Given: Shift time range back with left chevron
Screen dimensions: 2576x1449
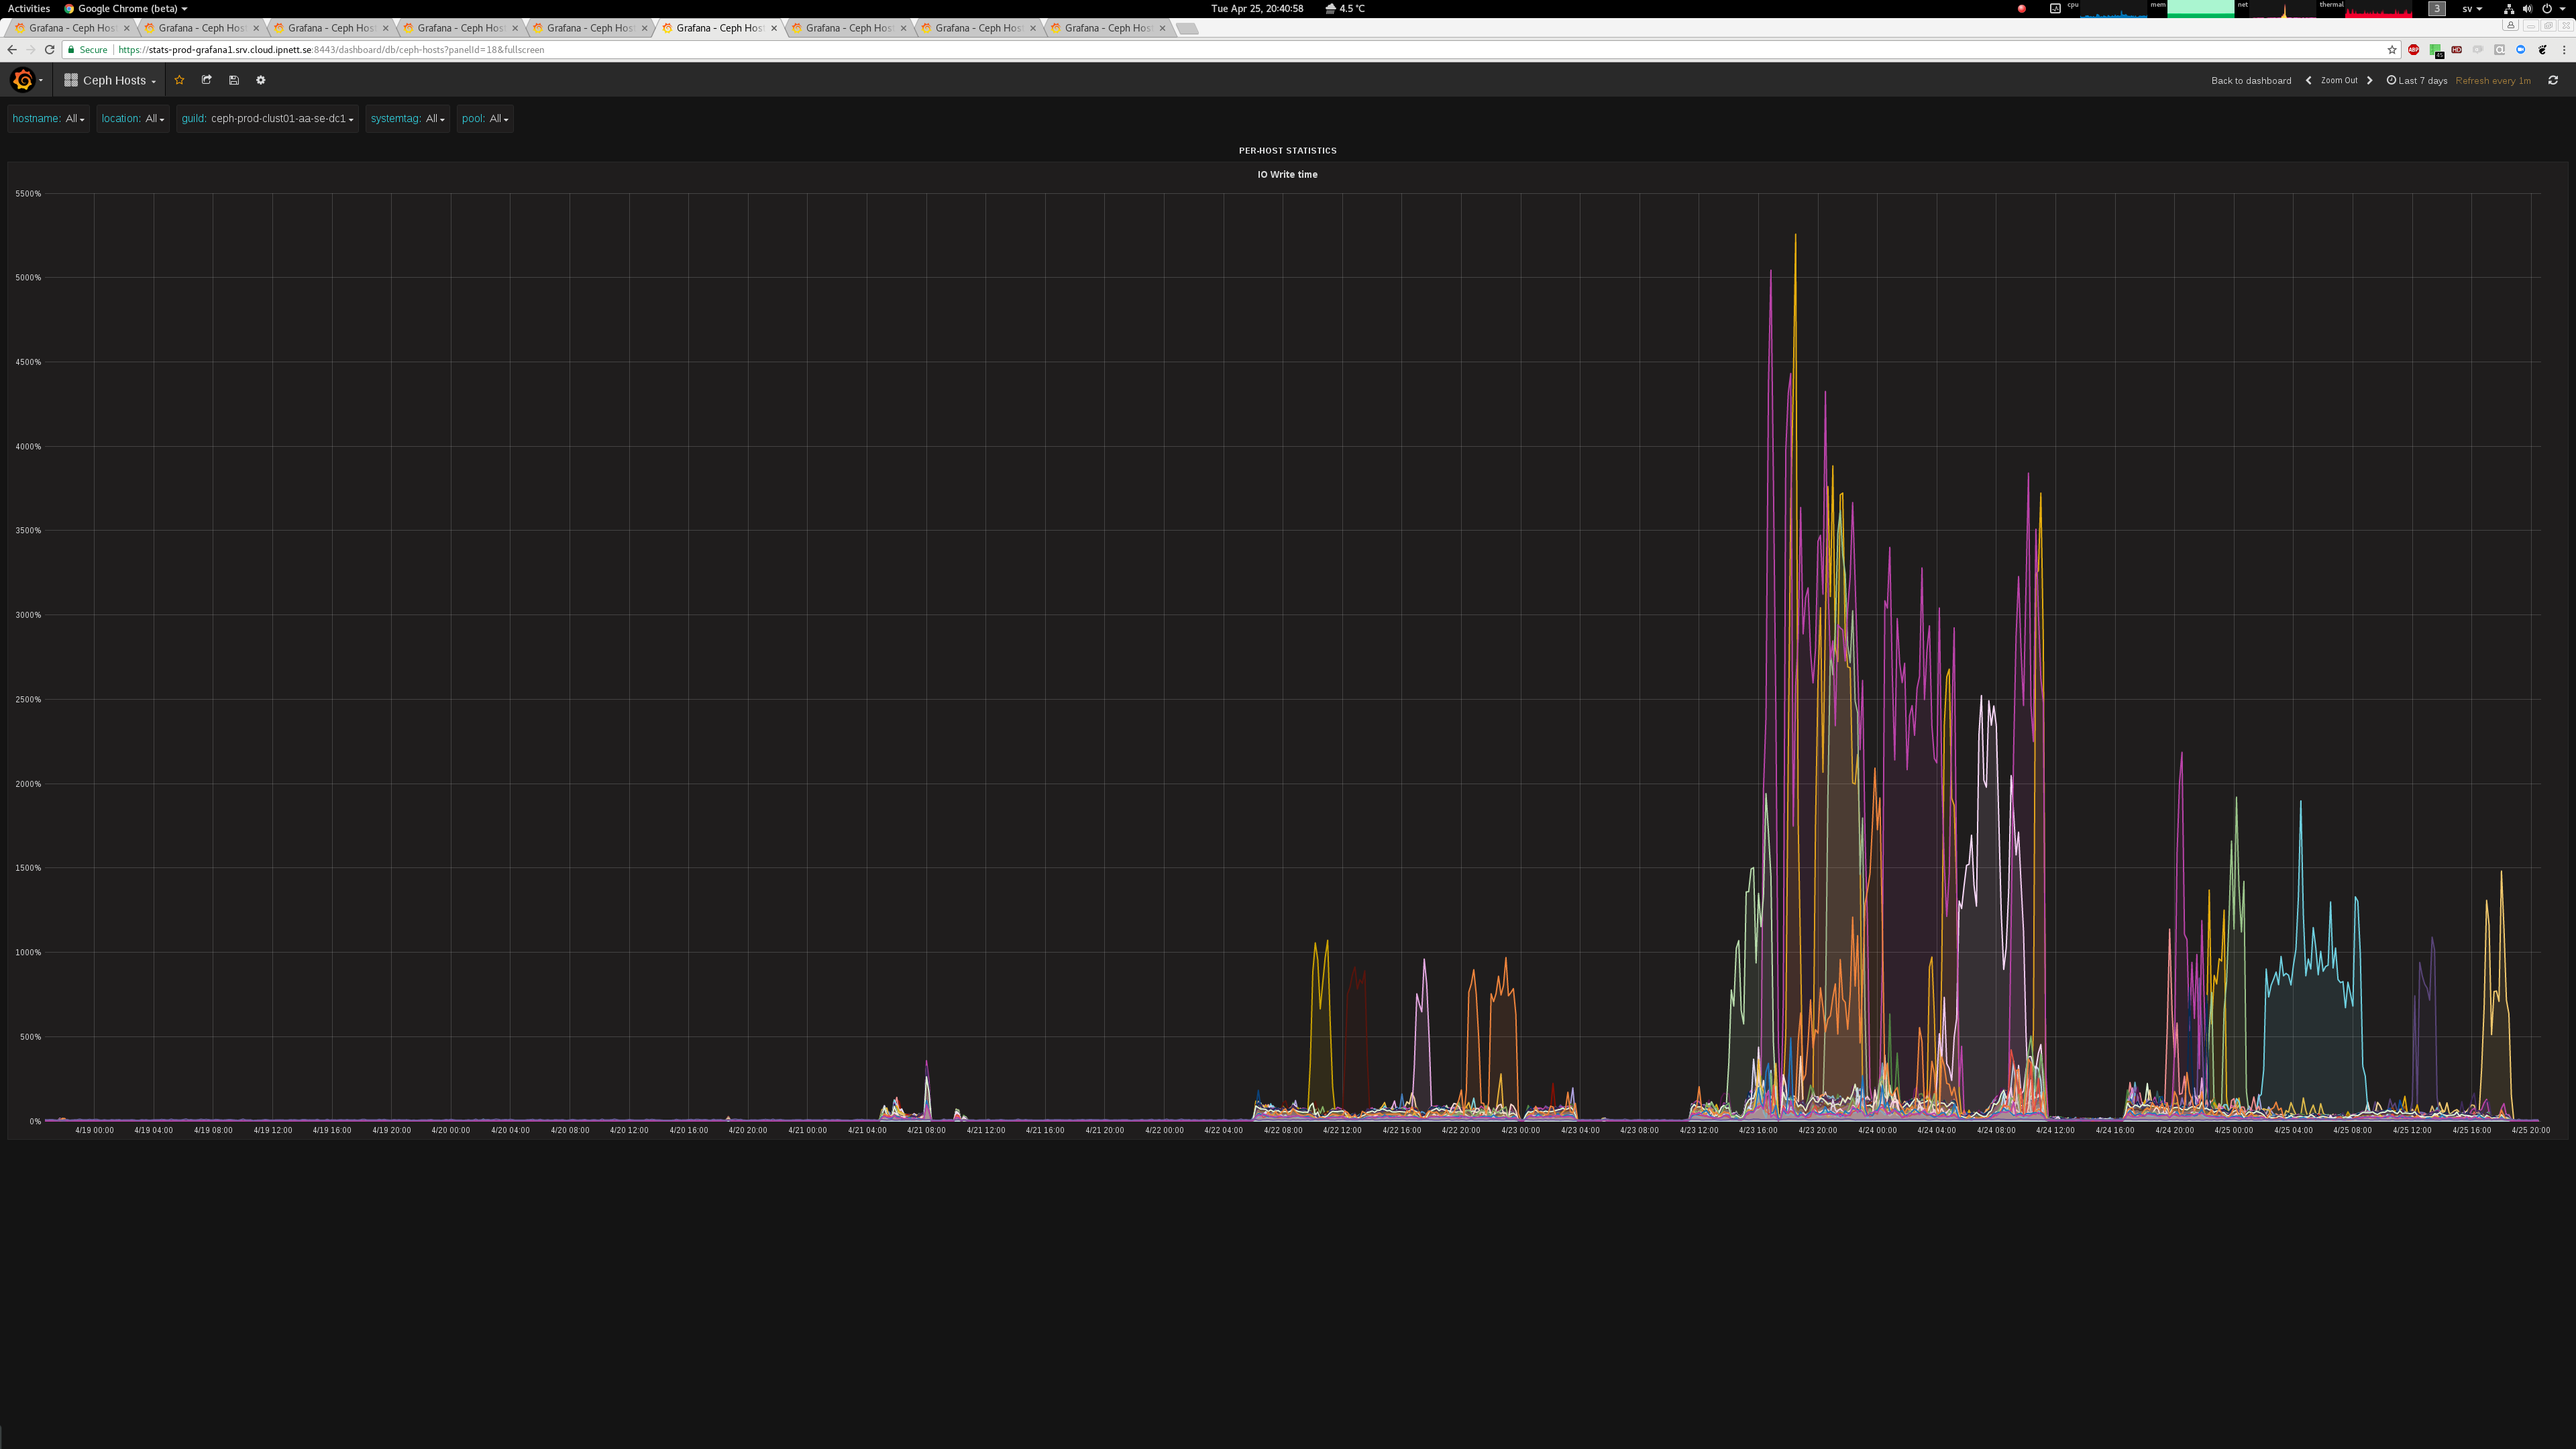Looking at the screenshot, I should pyautogui.click(x=2308, y=80).
